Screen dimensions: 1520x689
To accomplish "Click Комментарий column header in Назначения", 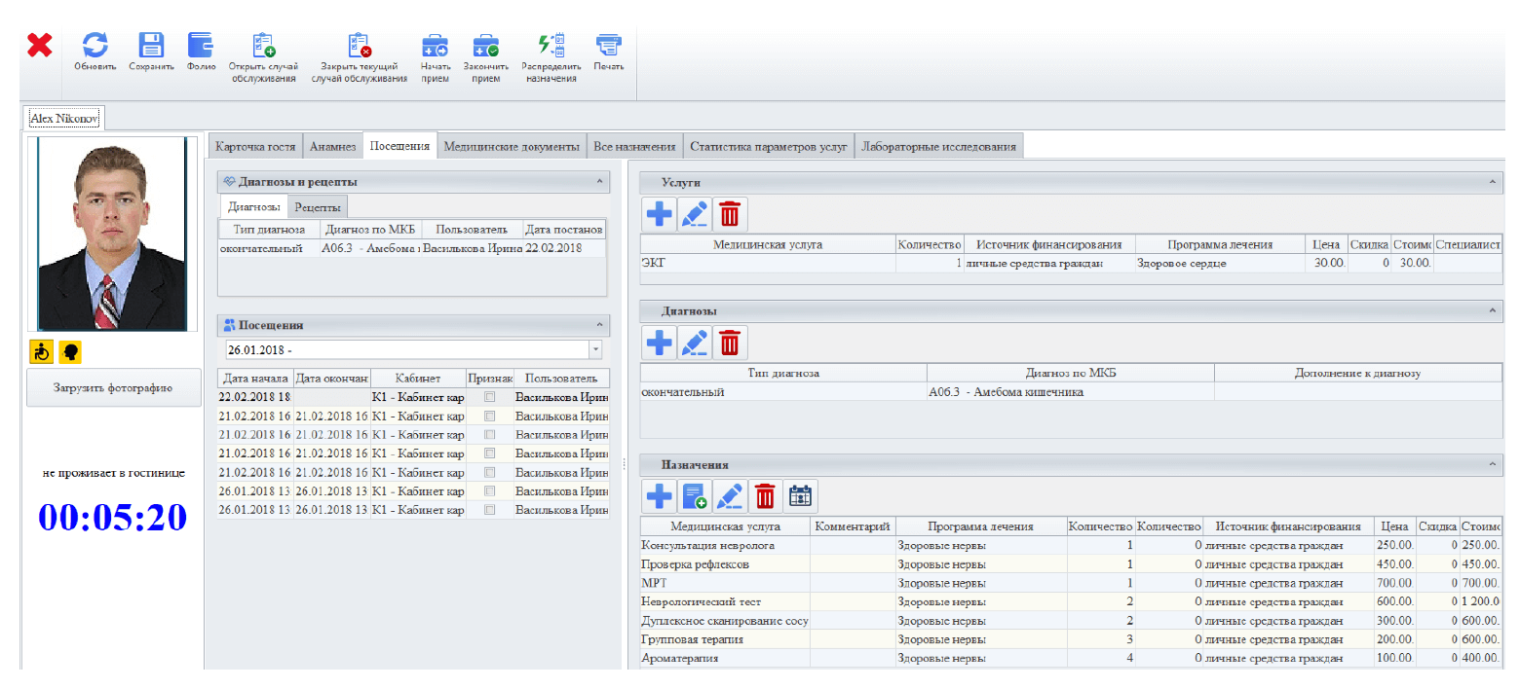I will 853,526.
